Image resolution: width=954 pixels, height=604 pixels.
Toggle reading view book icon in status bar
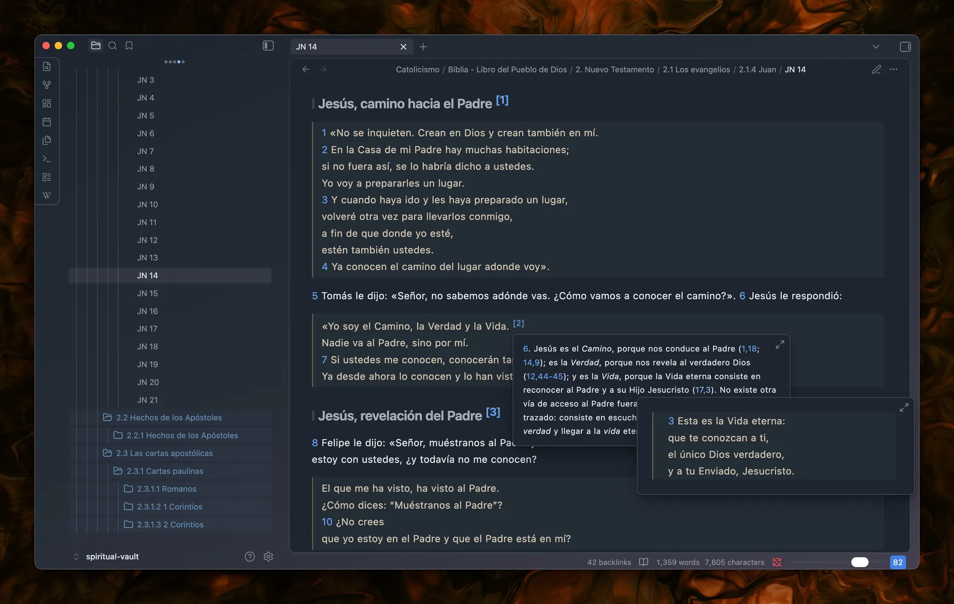tap(643, 562)
